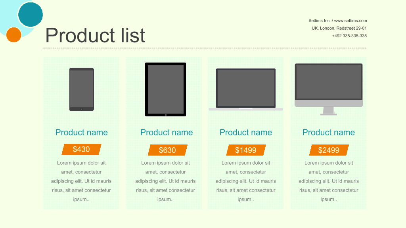Choose the $2499 price tag
The height and width of the screenshot is (228, 406).
[x=329, y=150]
